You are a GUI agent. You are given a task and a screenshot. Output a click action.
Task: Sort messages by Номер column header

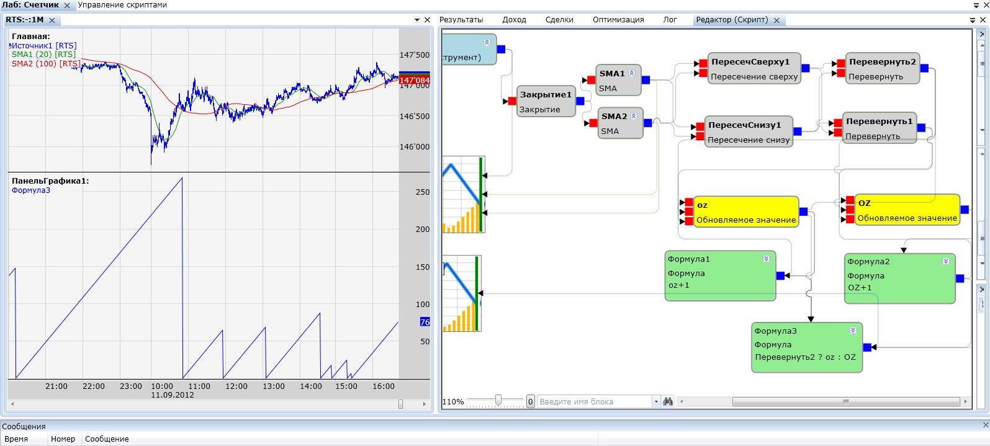coord(63,439)
